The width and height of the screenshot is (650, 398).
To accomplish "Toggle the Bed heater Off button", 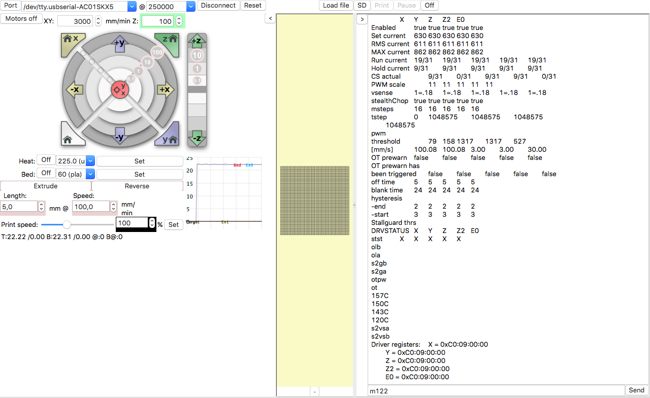I will click(46, 174).
